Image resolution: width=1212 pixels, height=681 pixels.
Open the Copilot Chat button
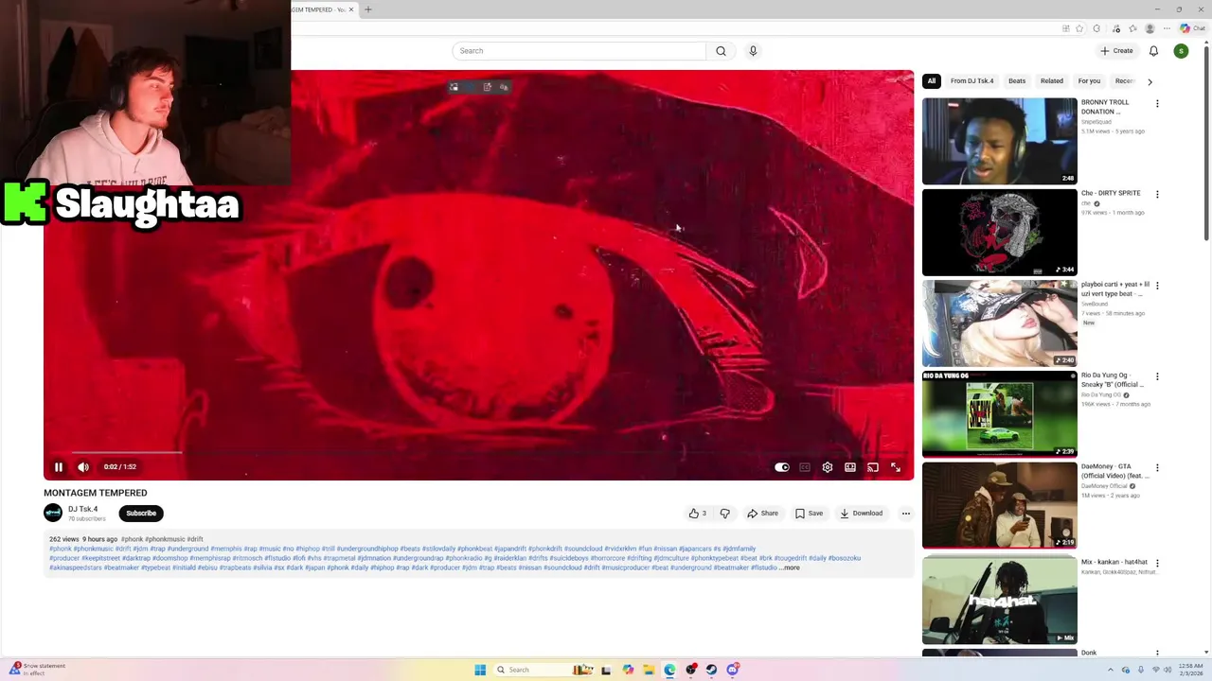(x=1192, y=28)
